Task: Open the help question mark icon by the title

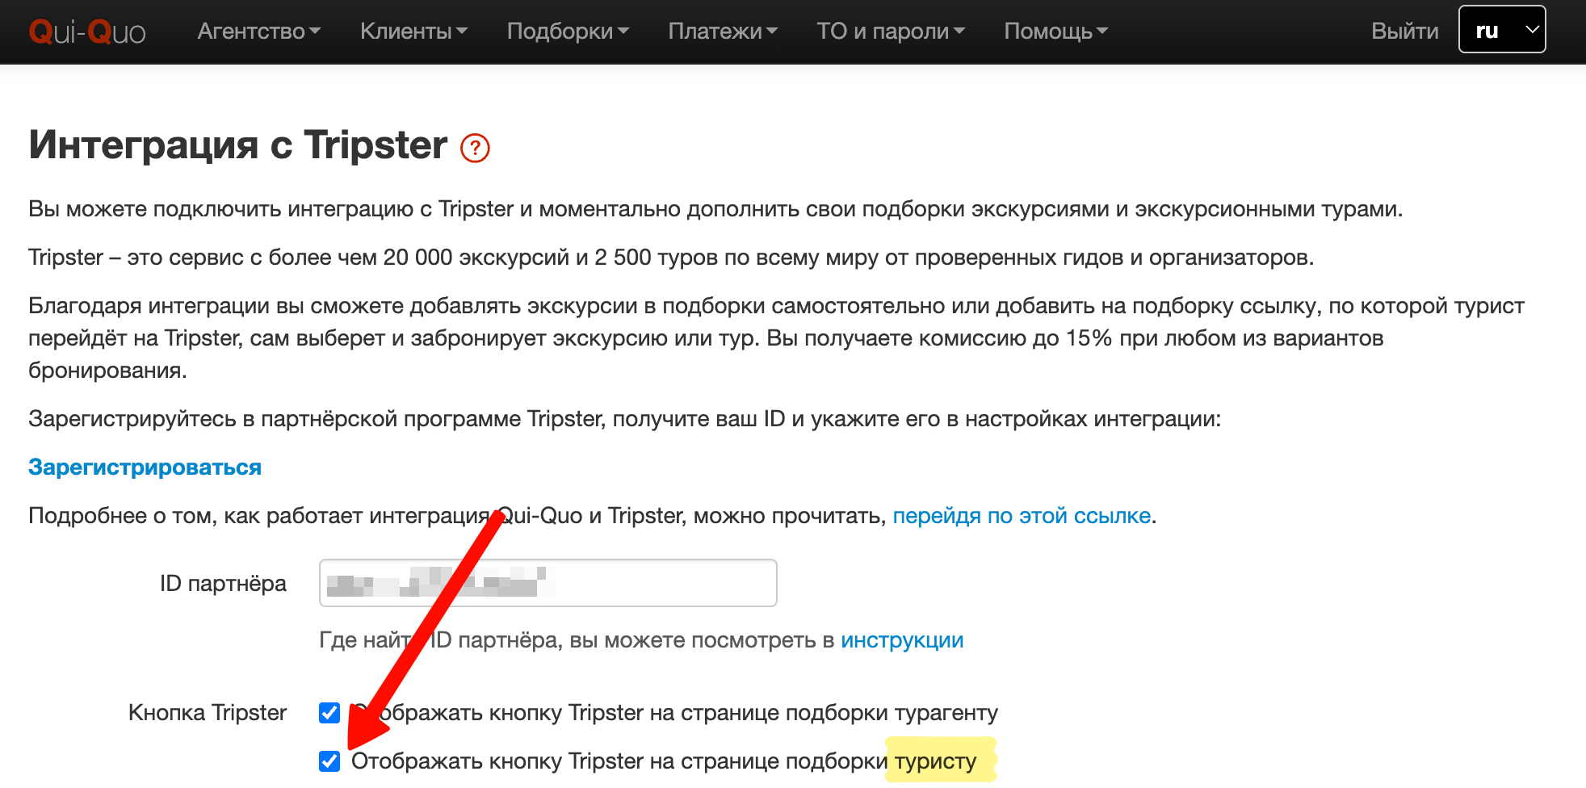Action: click(x=475, y=148)
